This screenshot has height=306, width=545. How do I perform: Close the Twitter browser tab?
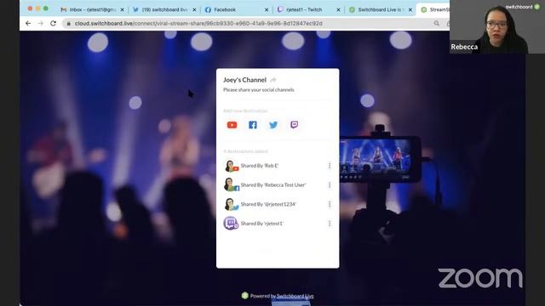[194, 9]
